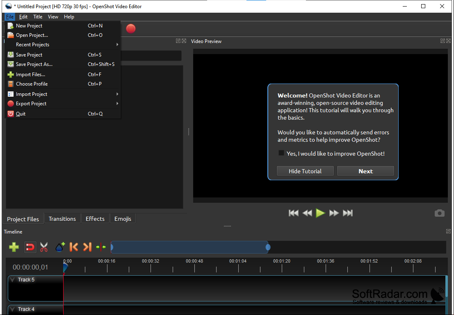454x315 pixels.
Task: Click the red Export Video toolbar button
Action: pyautogui.click(x=130, y=29)
